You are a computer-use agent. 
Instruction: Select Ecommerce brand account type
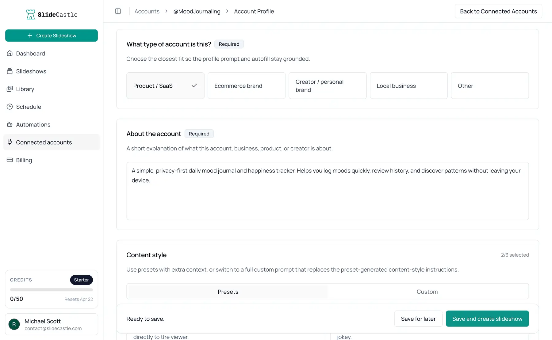pos(246,86)
